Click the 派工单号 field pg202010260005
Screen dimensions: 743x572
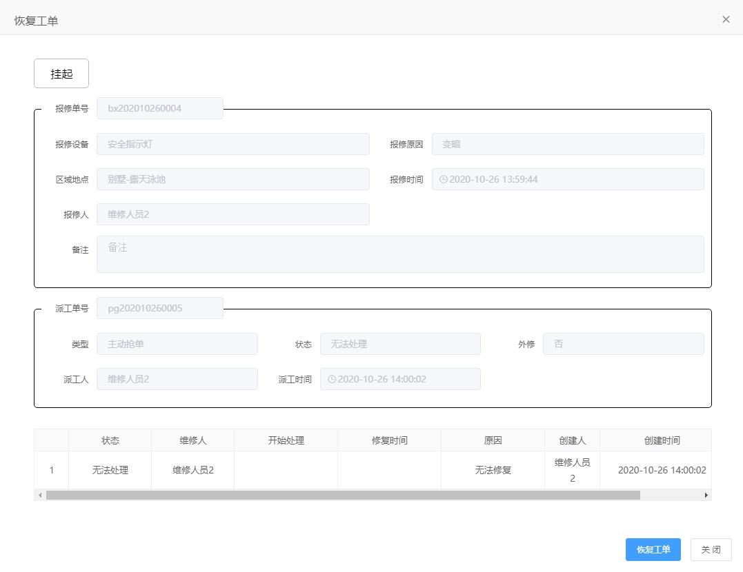pyautogui.click(x=159, y=308)
